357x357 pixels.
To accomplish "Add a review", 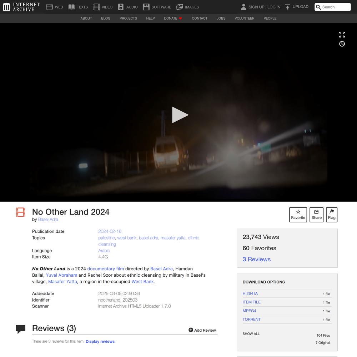I will point(202,330).
